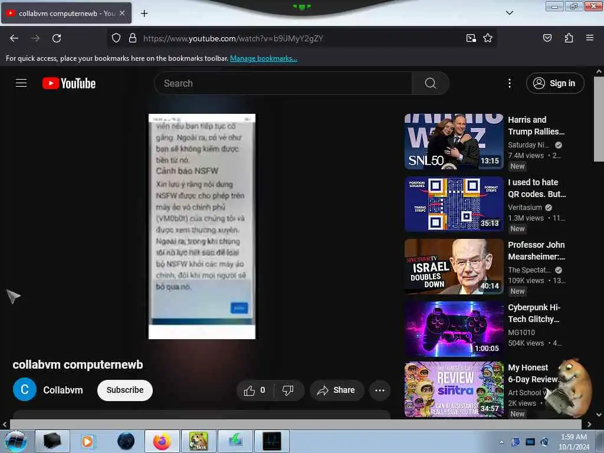Screen dimensions: 604x453
Task: Dislike the video with thumbs down
Action: point(288,390)
